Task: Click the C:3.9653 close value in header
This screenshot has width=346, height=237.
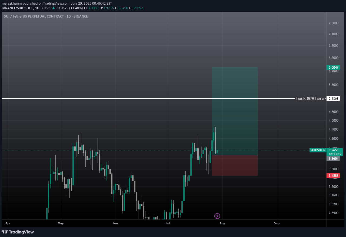Action: (136, 8)
